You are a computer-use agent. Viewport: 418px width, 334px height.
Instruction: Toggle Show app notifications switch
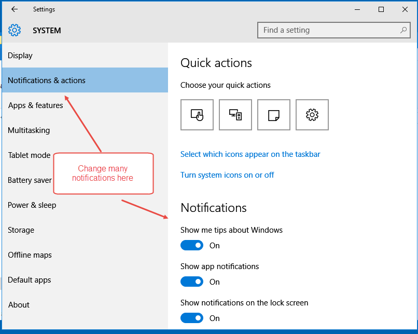192,282
